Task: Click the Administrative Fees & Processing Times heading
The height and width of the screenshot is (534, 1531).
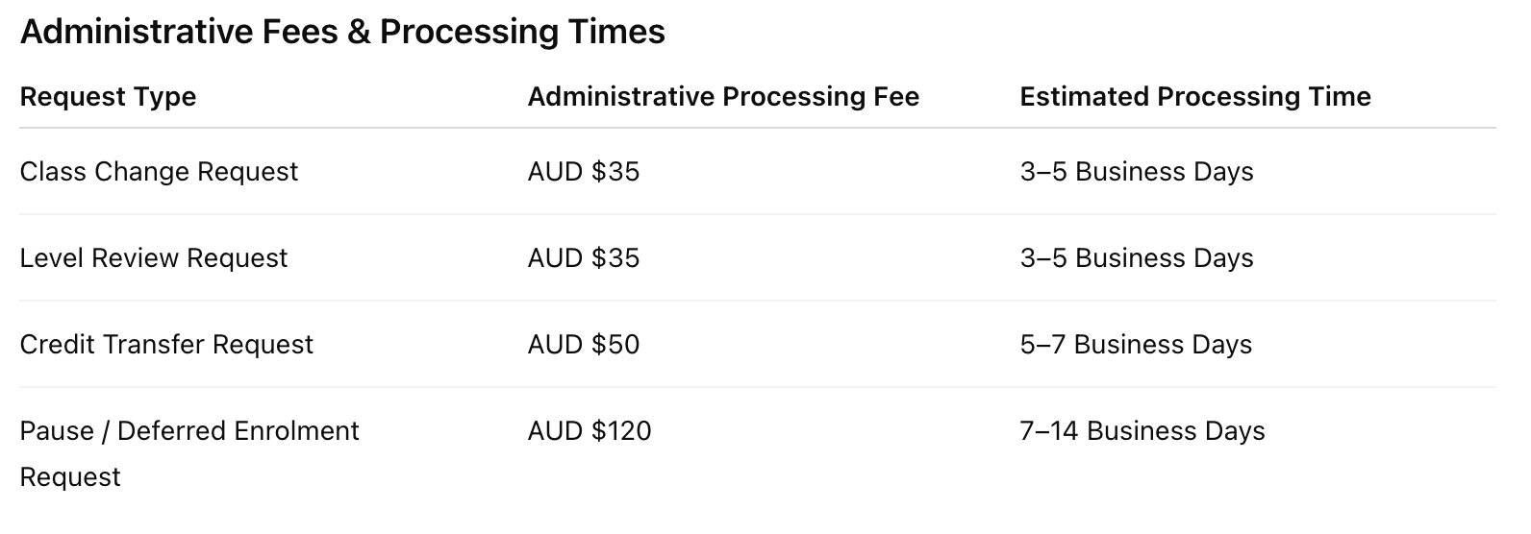Action: [342, 32]
